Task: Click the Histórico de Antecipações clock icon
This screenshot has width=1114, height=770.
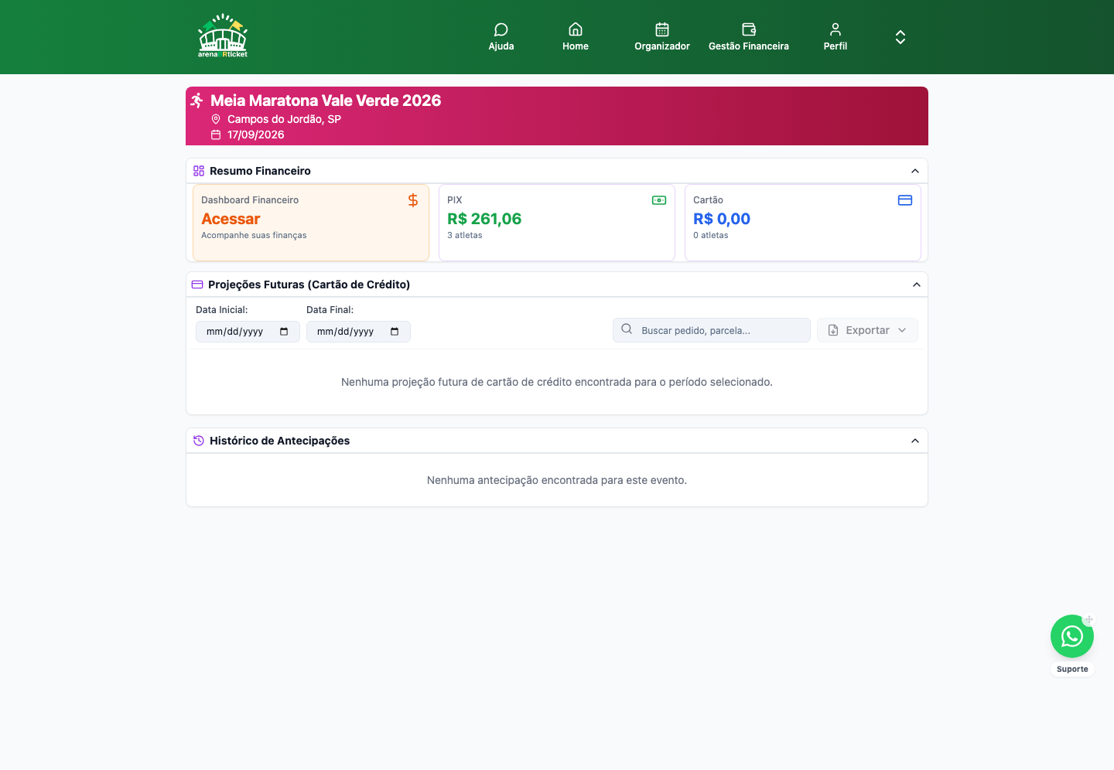Action: 199,441
